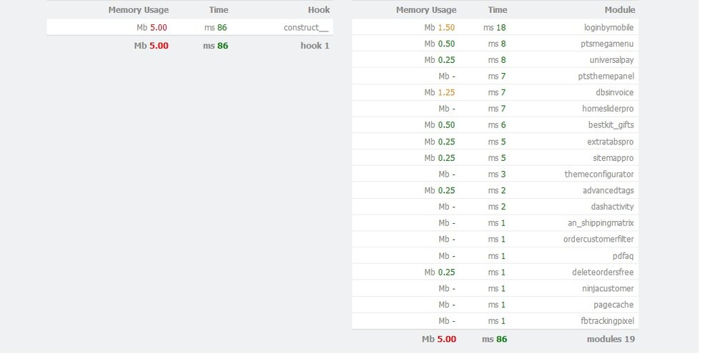Click the an_shippingmatrix module entry
The height and width of the screenshot is (359, 715).
[x=601, y=223]
